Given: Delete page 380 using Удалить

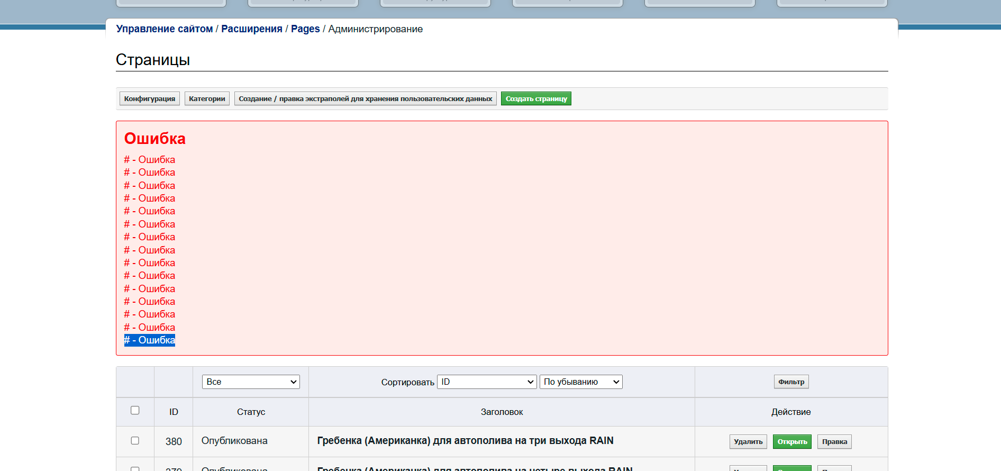Looking at the screenshot, I should point(748,442).
